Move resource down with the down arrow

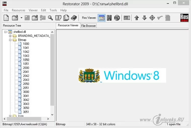[x=144, y=18]
